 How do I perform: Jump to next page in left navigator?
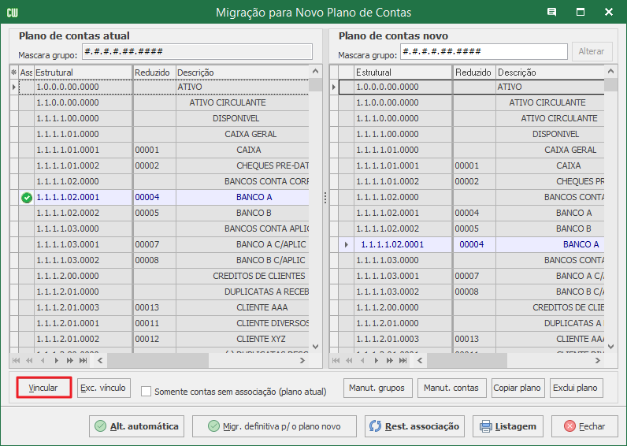click(x=69, y=361)
